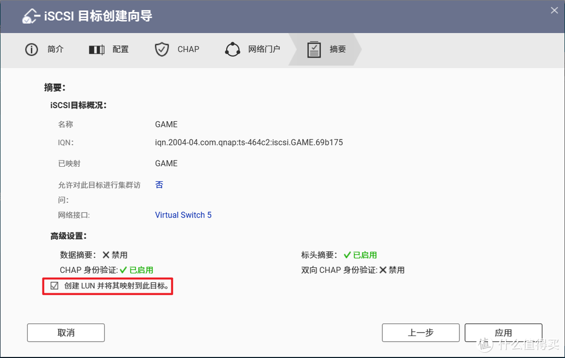Click the iSCSI wizard icon in title bar
Image resolution: width=565 pixels, height=358 pixels.
[30, 16]
